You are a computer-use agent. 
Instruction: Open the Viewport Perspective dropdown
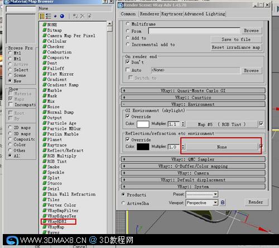tap(202, 203)
